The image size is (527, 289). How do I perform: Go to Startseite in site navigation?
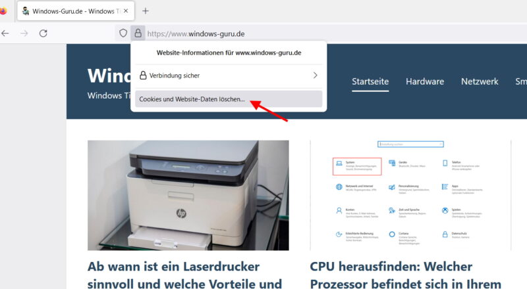(x=370, y=81)
